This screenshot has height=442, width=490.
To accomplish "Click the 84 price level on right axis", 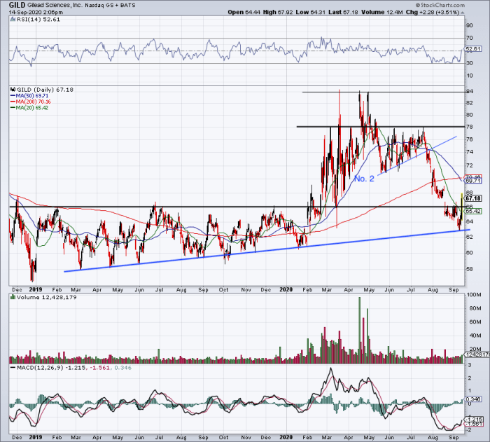I will pos(470,91).
